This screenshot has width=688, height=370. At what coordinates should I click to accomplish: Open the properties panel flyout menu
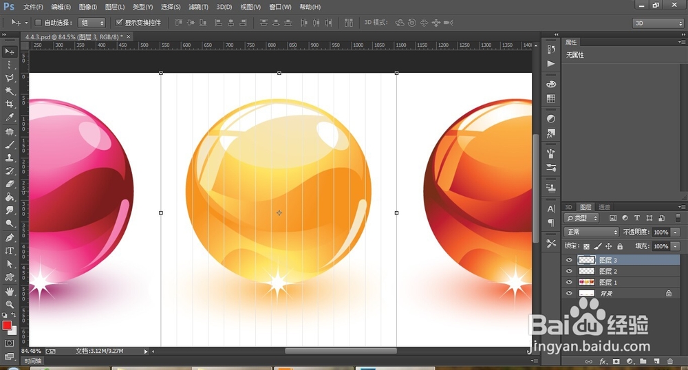(681, 42)
